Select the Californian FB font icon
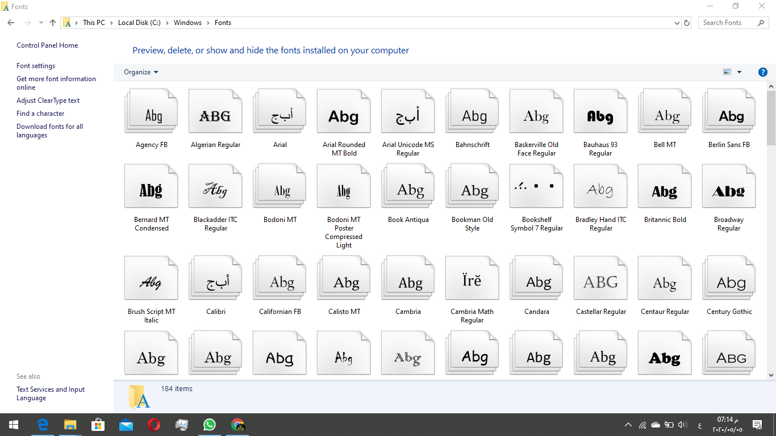The width and height of the screenshot is (776, 436). [280, 279]
